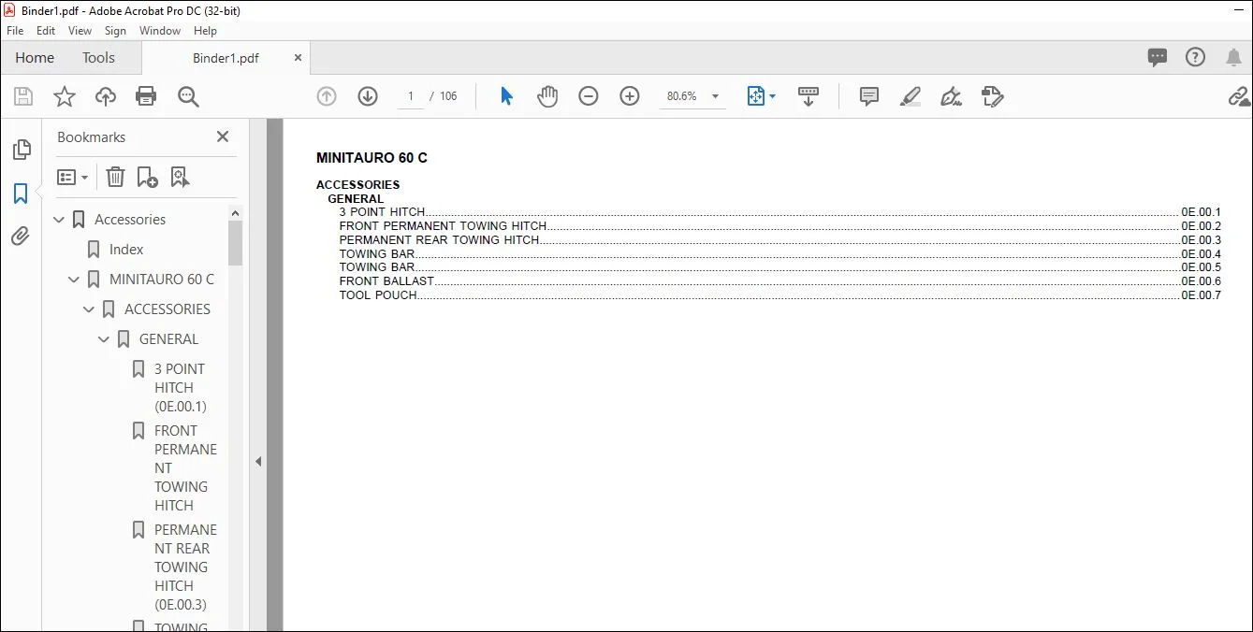Switch to the Home tab

[35, 58]
